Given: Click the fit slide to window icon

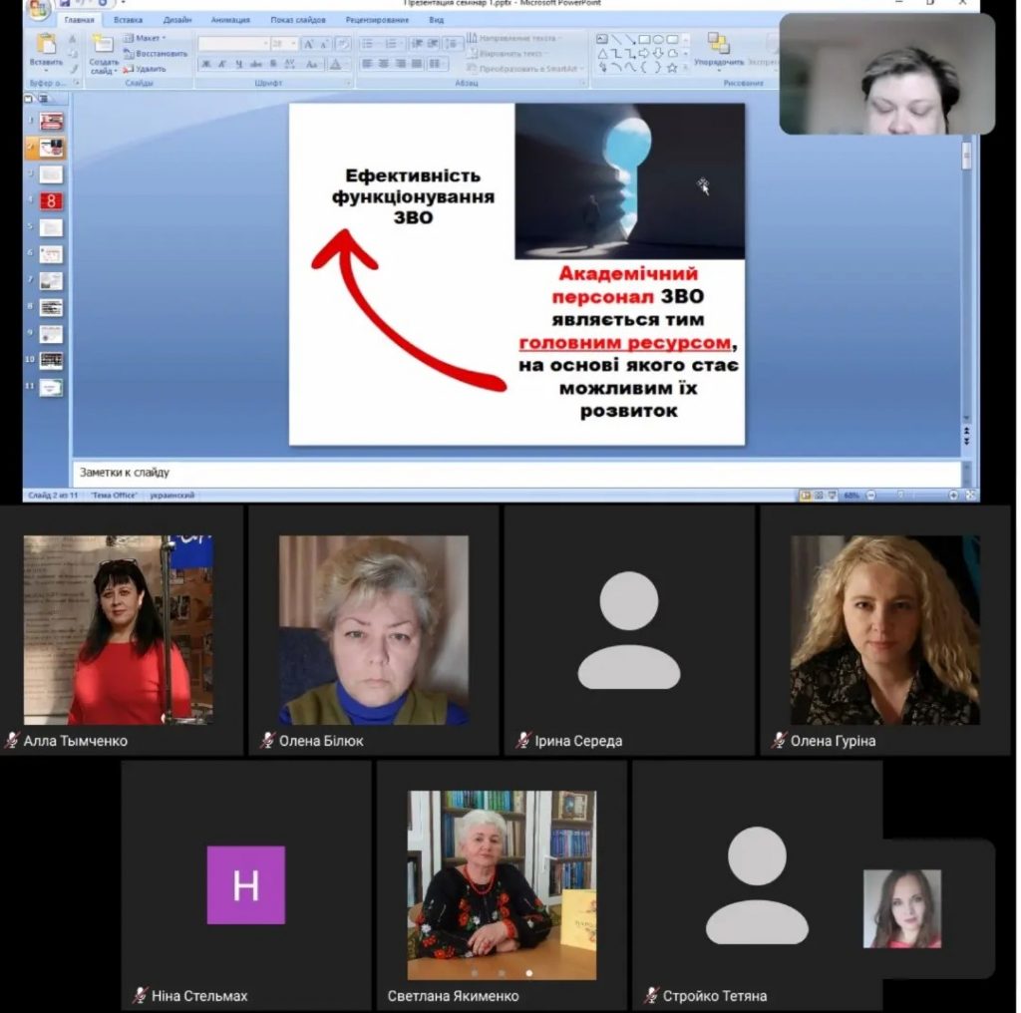Looking at the screenshot, I should point(970,495).
